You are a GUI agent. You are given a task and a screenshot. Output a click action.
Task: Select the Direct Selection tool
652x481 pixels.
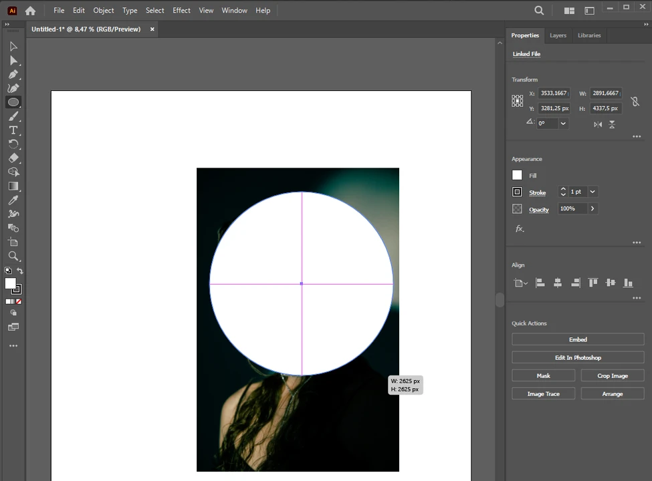coord(13,61)
